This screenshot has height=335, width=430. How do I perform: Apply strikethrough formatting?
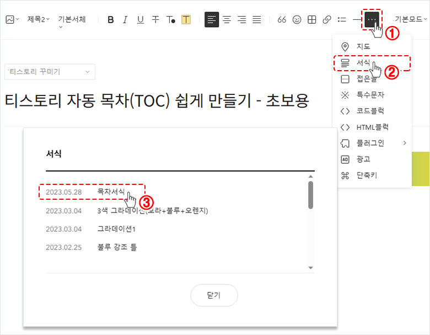155,19
